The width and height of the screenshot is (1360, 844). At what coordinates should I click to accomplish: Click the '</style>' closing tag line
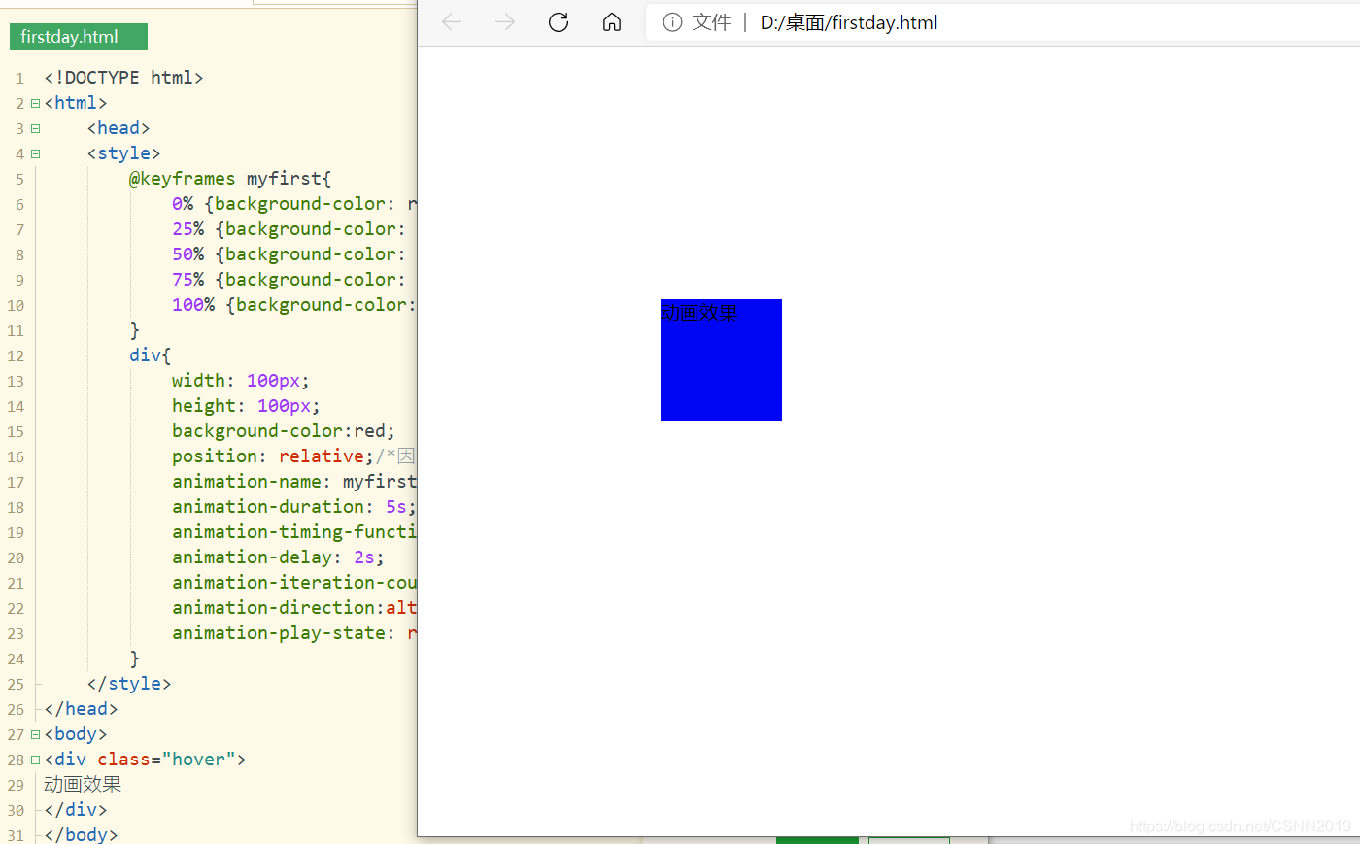129,684
